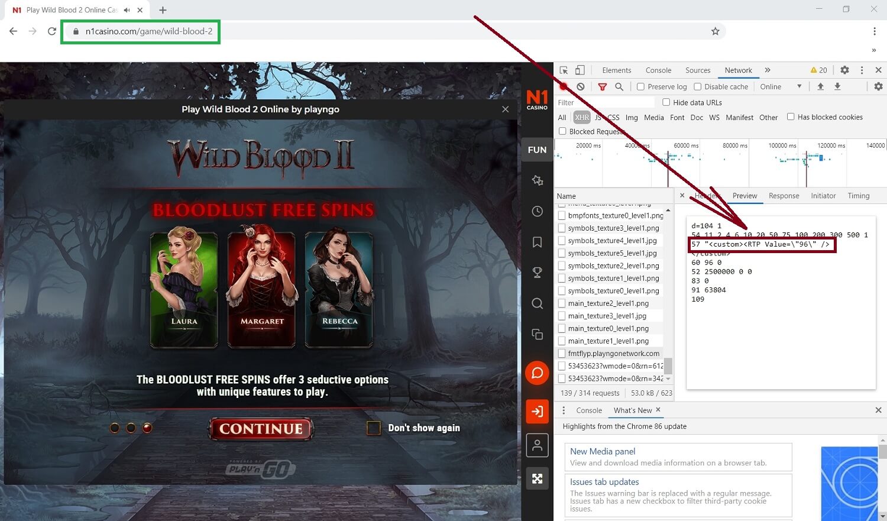
Task: Click the orange login arrow icon
Action: [537, 411]
